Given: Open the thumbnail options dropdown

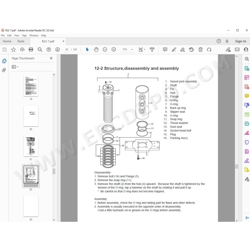Looking at the screenshot, I should click(x=15, y=67).
